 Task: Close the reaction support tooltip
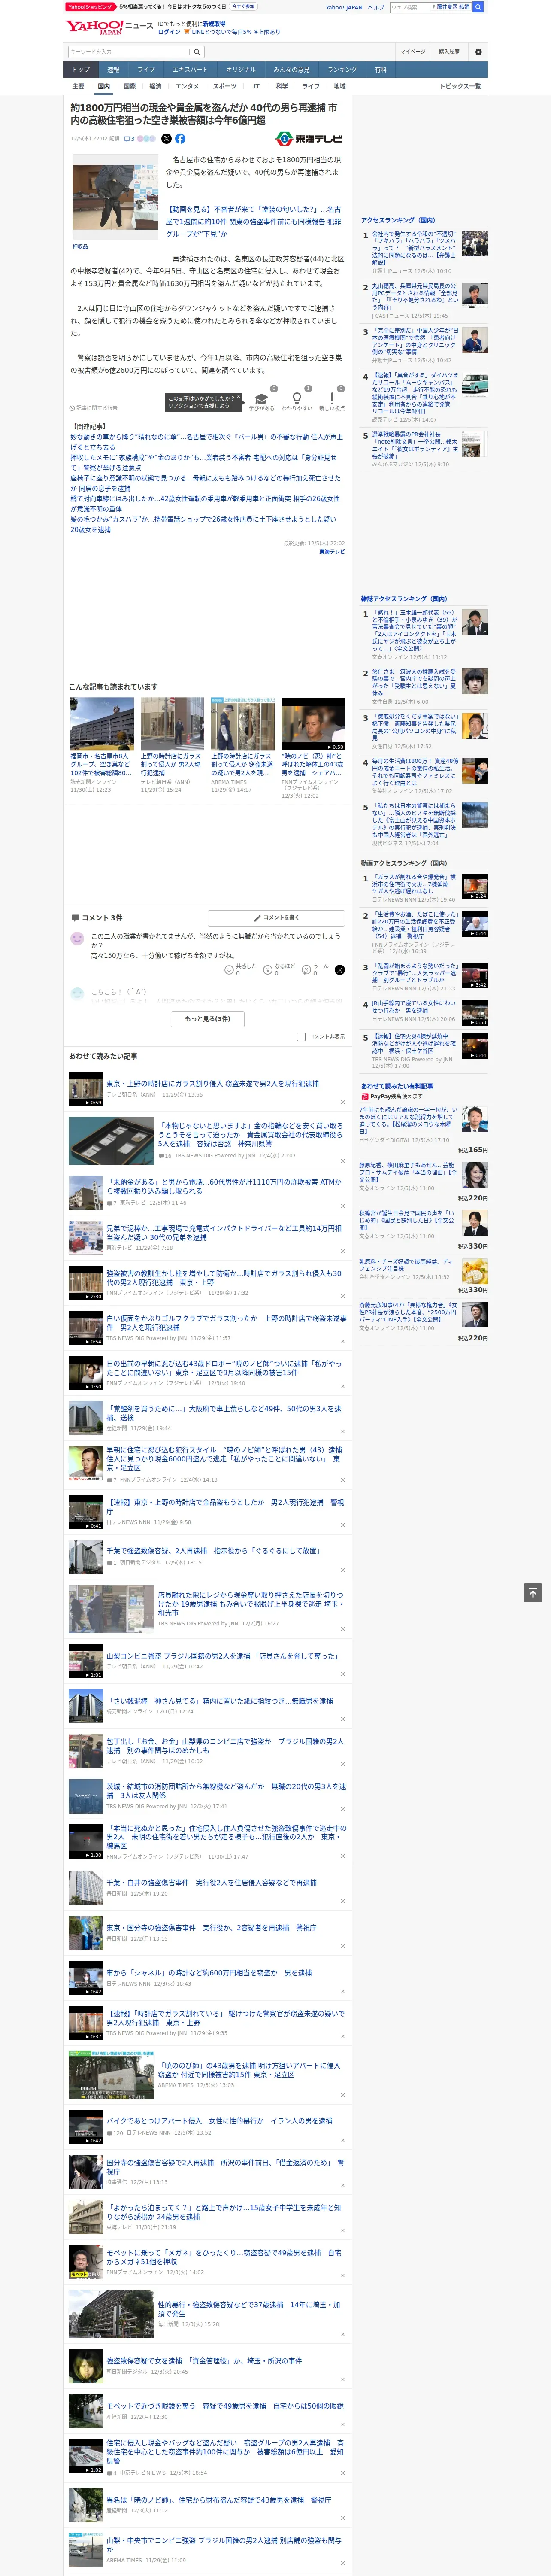pos(238,398)
